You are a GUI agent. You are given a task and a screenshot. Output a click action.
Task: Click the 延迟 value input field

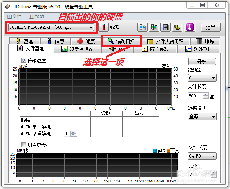(x=199, y=174)
